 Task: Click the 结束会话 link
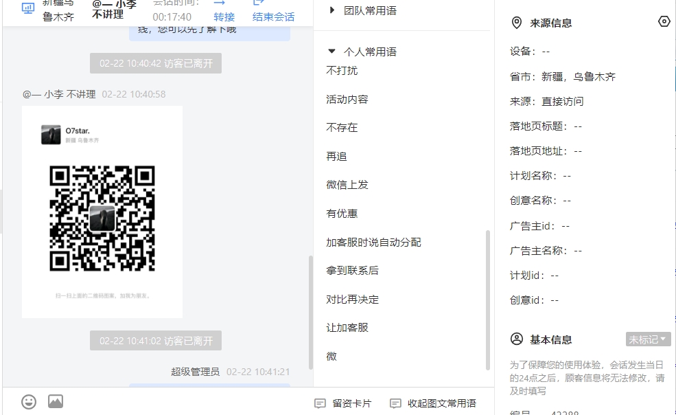coord(273,17)
